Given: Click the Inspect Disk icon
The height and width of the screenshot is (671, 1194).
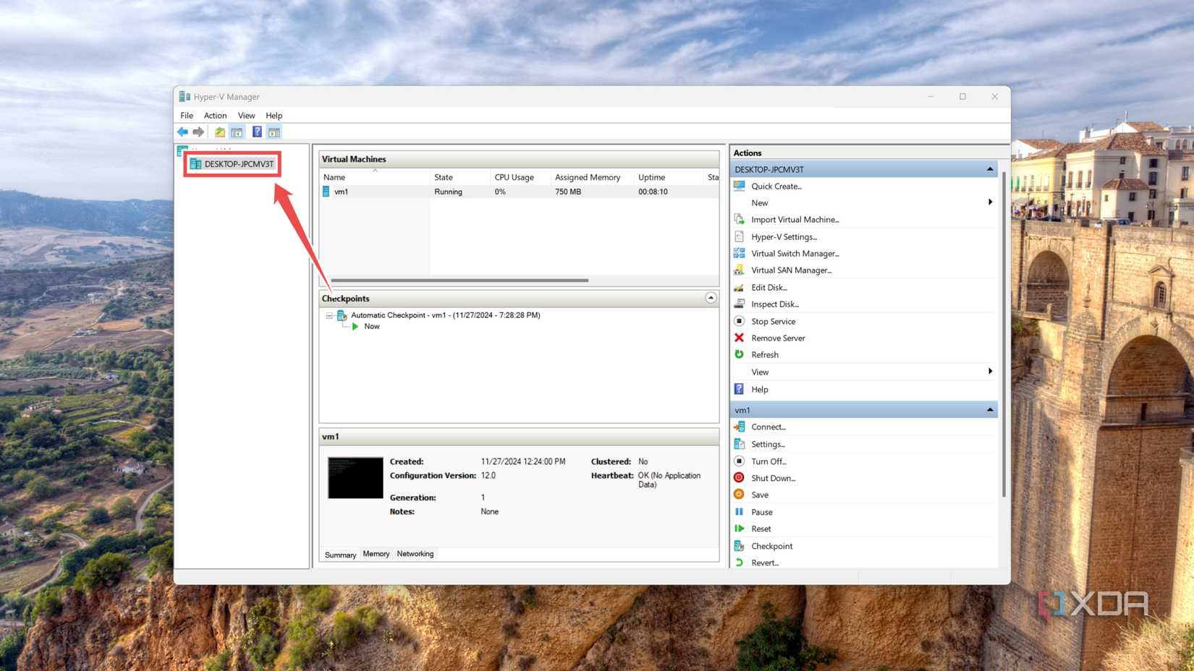Looking at the screenshot, I should point(739,304).
